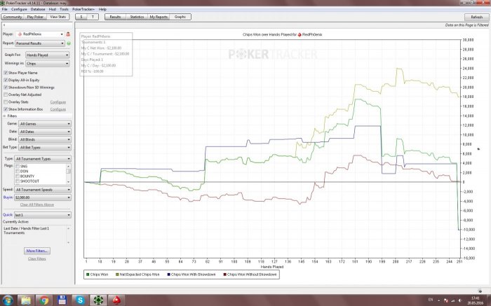Switch to the Graphs tab
This screenshot has height=306, width=491.
click(x=180, y=17)
